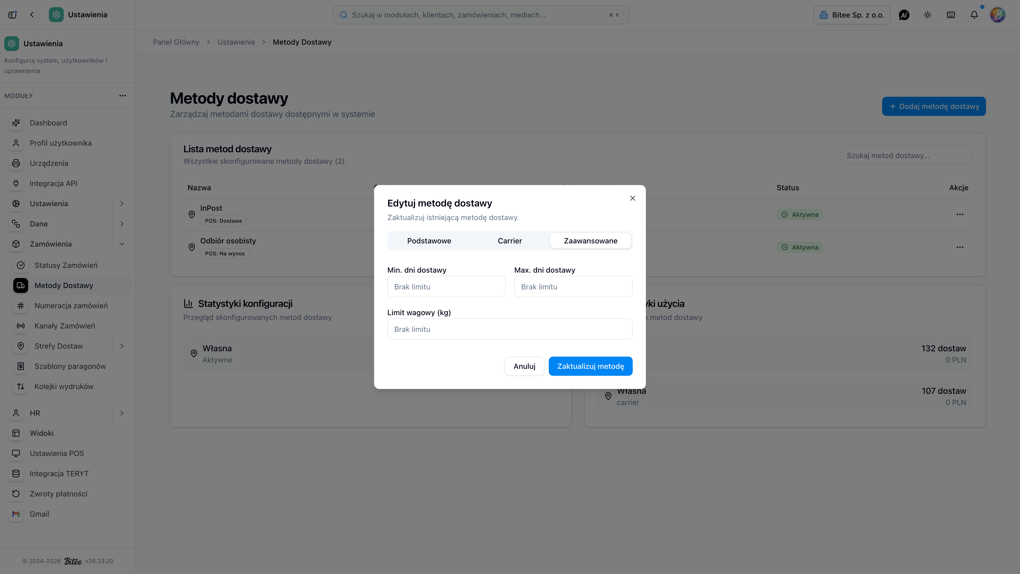The width and height of the screenshot is (1020, 574).
Task: Click Anuluj button
Action: (x=524, y=366)
